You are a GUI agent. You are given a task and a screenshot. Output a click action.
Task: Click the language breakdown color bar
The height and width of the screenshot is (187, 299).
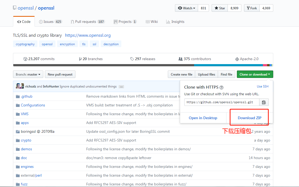point(143,65)
